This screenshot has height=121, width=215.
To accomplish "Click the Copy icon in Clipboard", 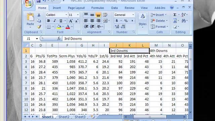I will 39,21.
